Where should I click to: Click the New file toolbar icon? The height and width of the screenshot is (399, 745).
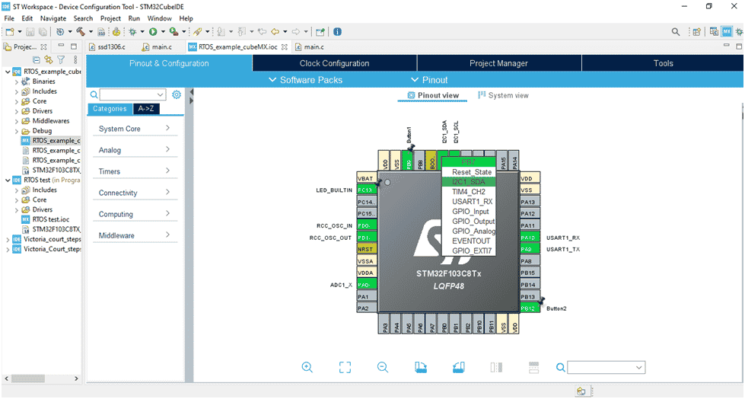[9, 32]
